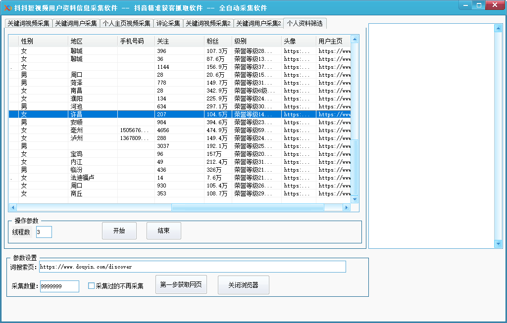This screenshot has height=323, width=507.
Task: Focus the 采集数量 input field
Action: point(59,286)
